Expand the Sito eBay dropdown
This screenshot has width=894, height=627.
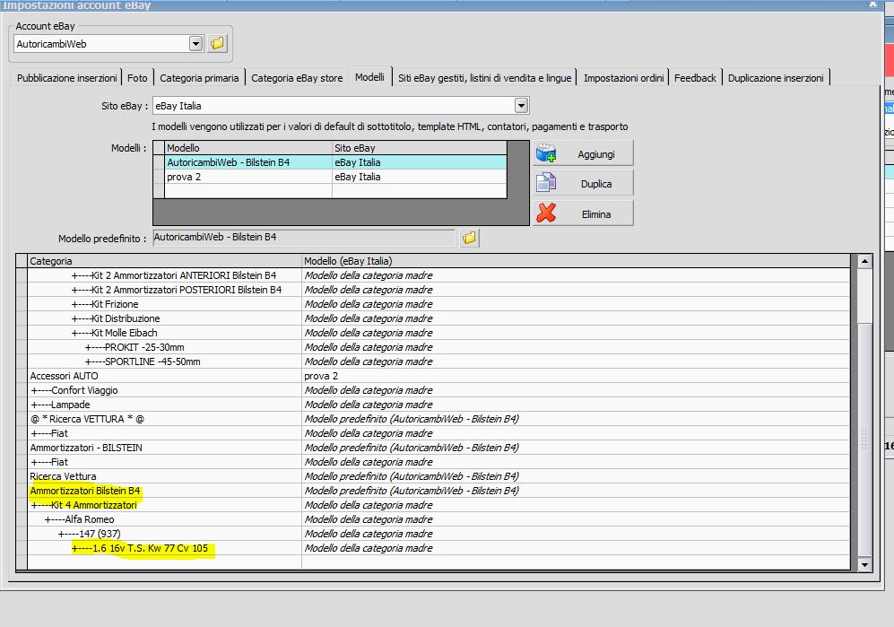click(x=521, y=106)
